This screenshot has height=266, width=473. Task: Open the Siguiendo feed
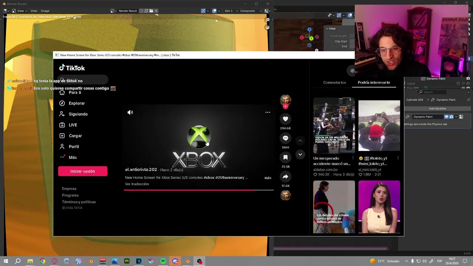tap(74, 114)
